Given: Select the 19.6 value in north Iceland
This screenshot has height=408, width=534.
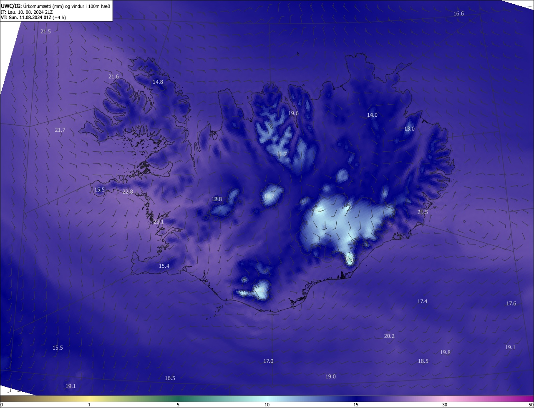Looking at the screenshot, I should pyautogui.click(x=293, y=113).
